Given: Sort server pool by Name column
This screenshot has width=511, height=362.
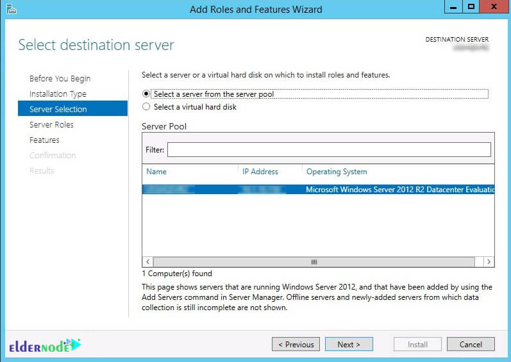Looking at the screenshot, I should 156,172.
